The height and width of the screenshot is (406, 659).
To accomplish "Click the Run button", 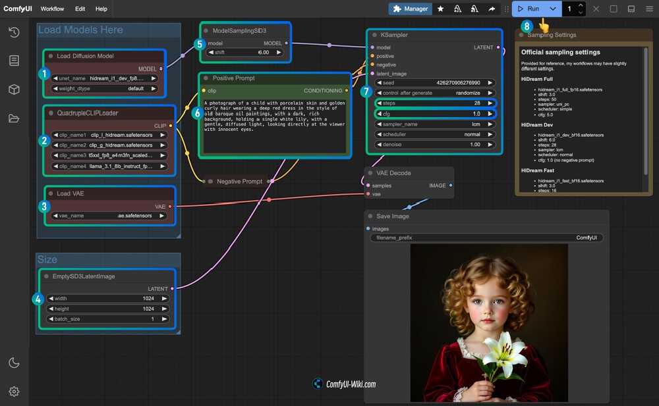I will 529,9.
